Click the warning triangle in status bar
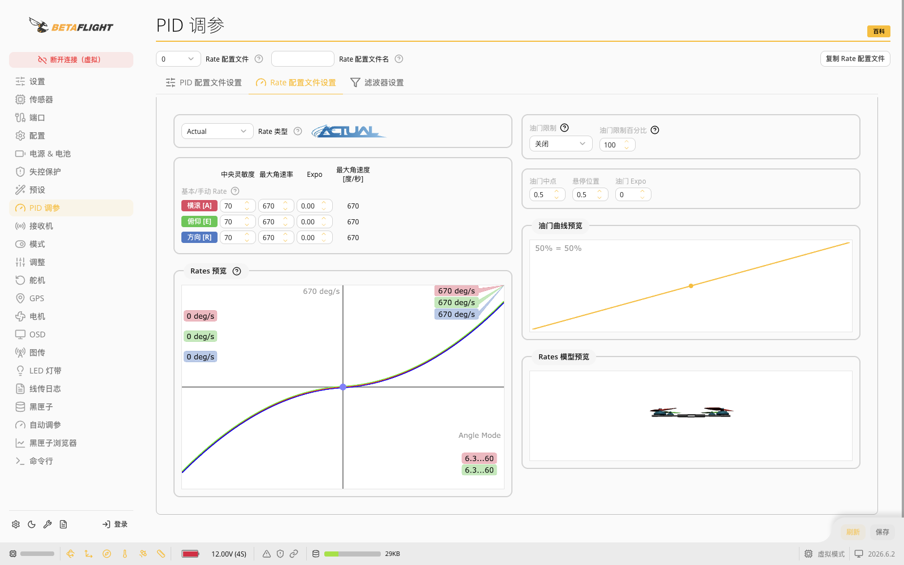The width and height of the screenshot is (904, 565). coord(267,554)
